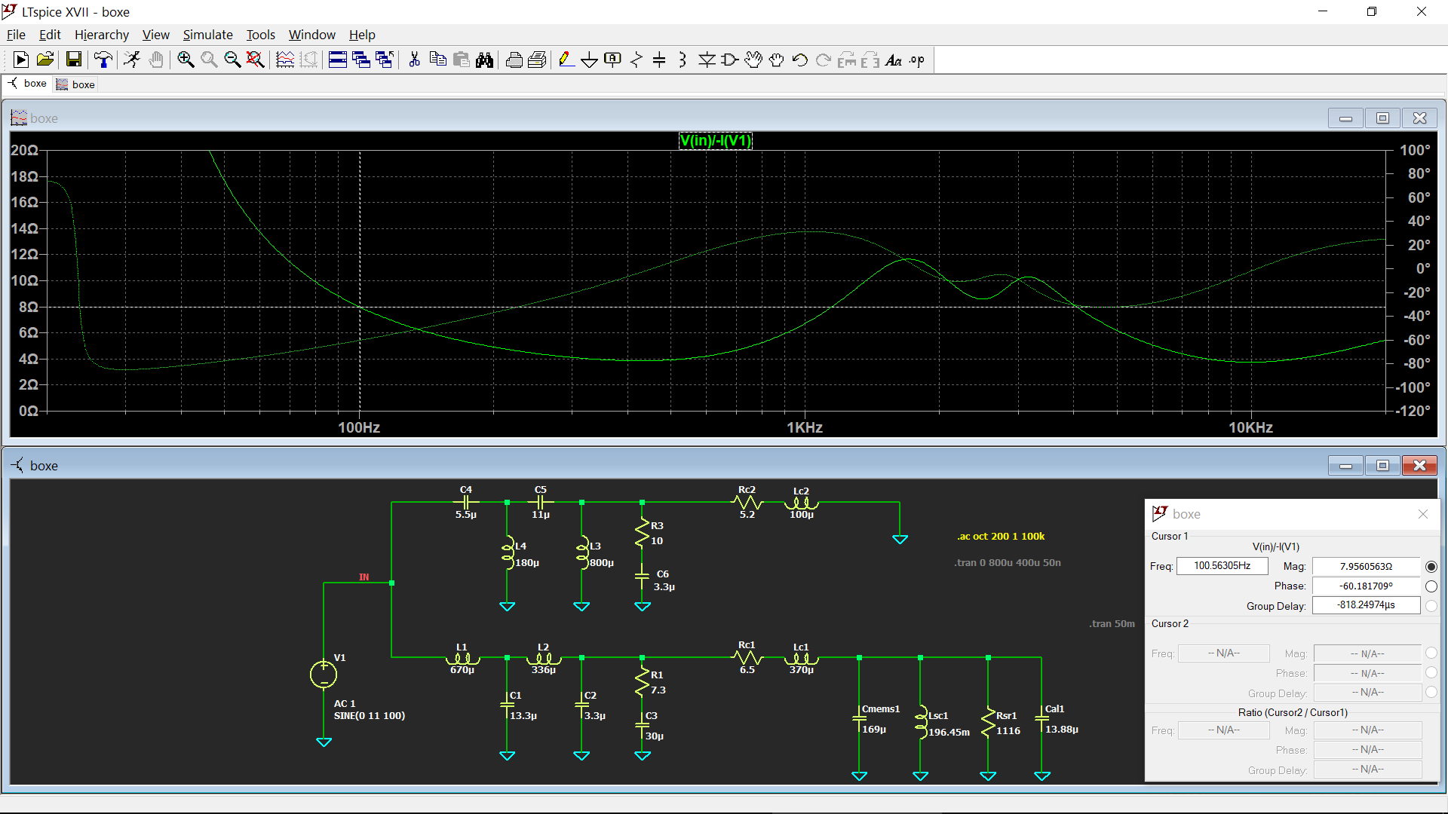Open the File menu
Screen dimensions: 1448x814
pos(16,35)
